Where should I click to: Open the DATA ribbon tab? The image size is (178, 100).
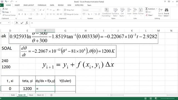click(x=52, y=5)
